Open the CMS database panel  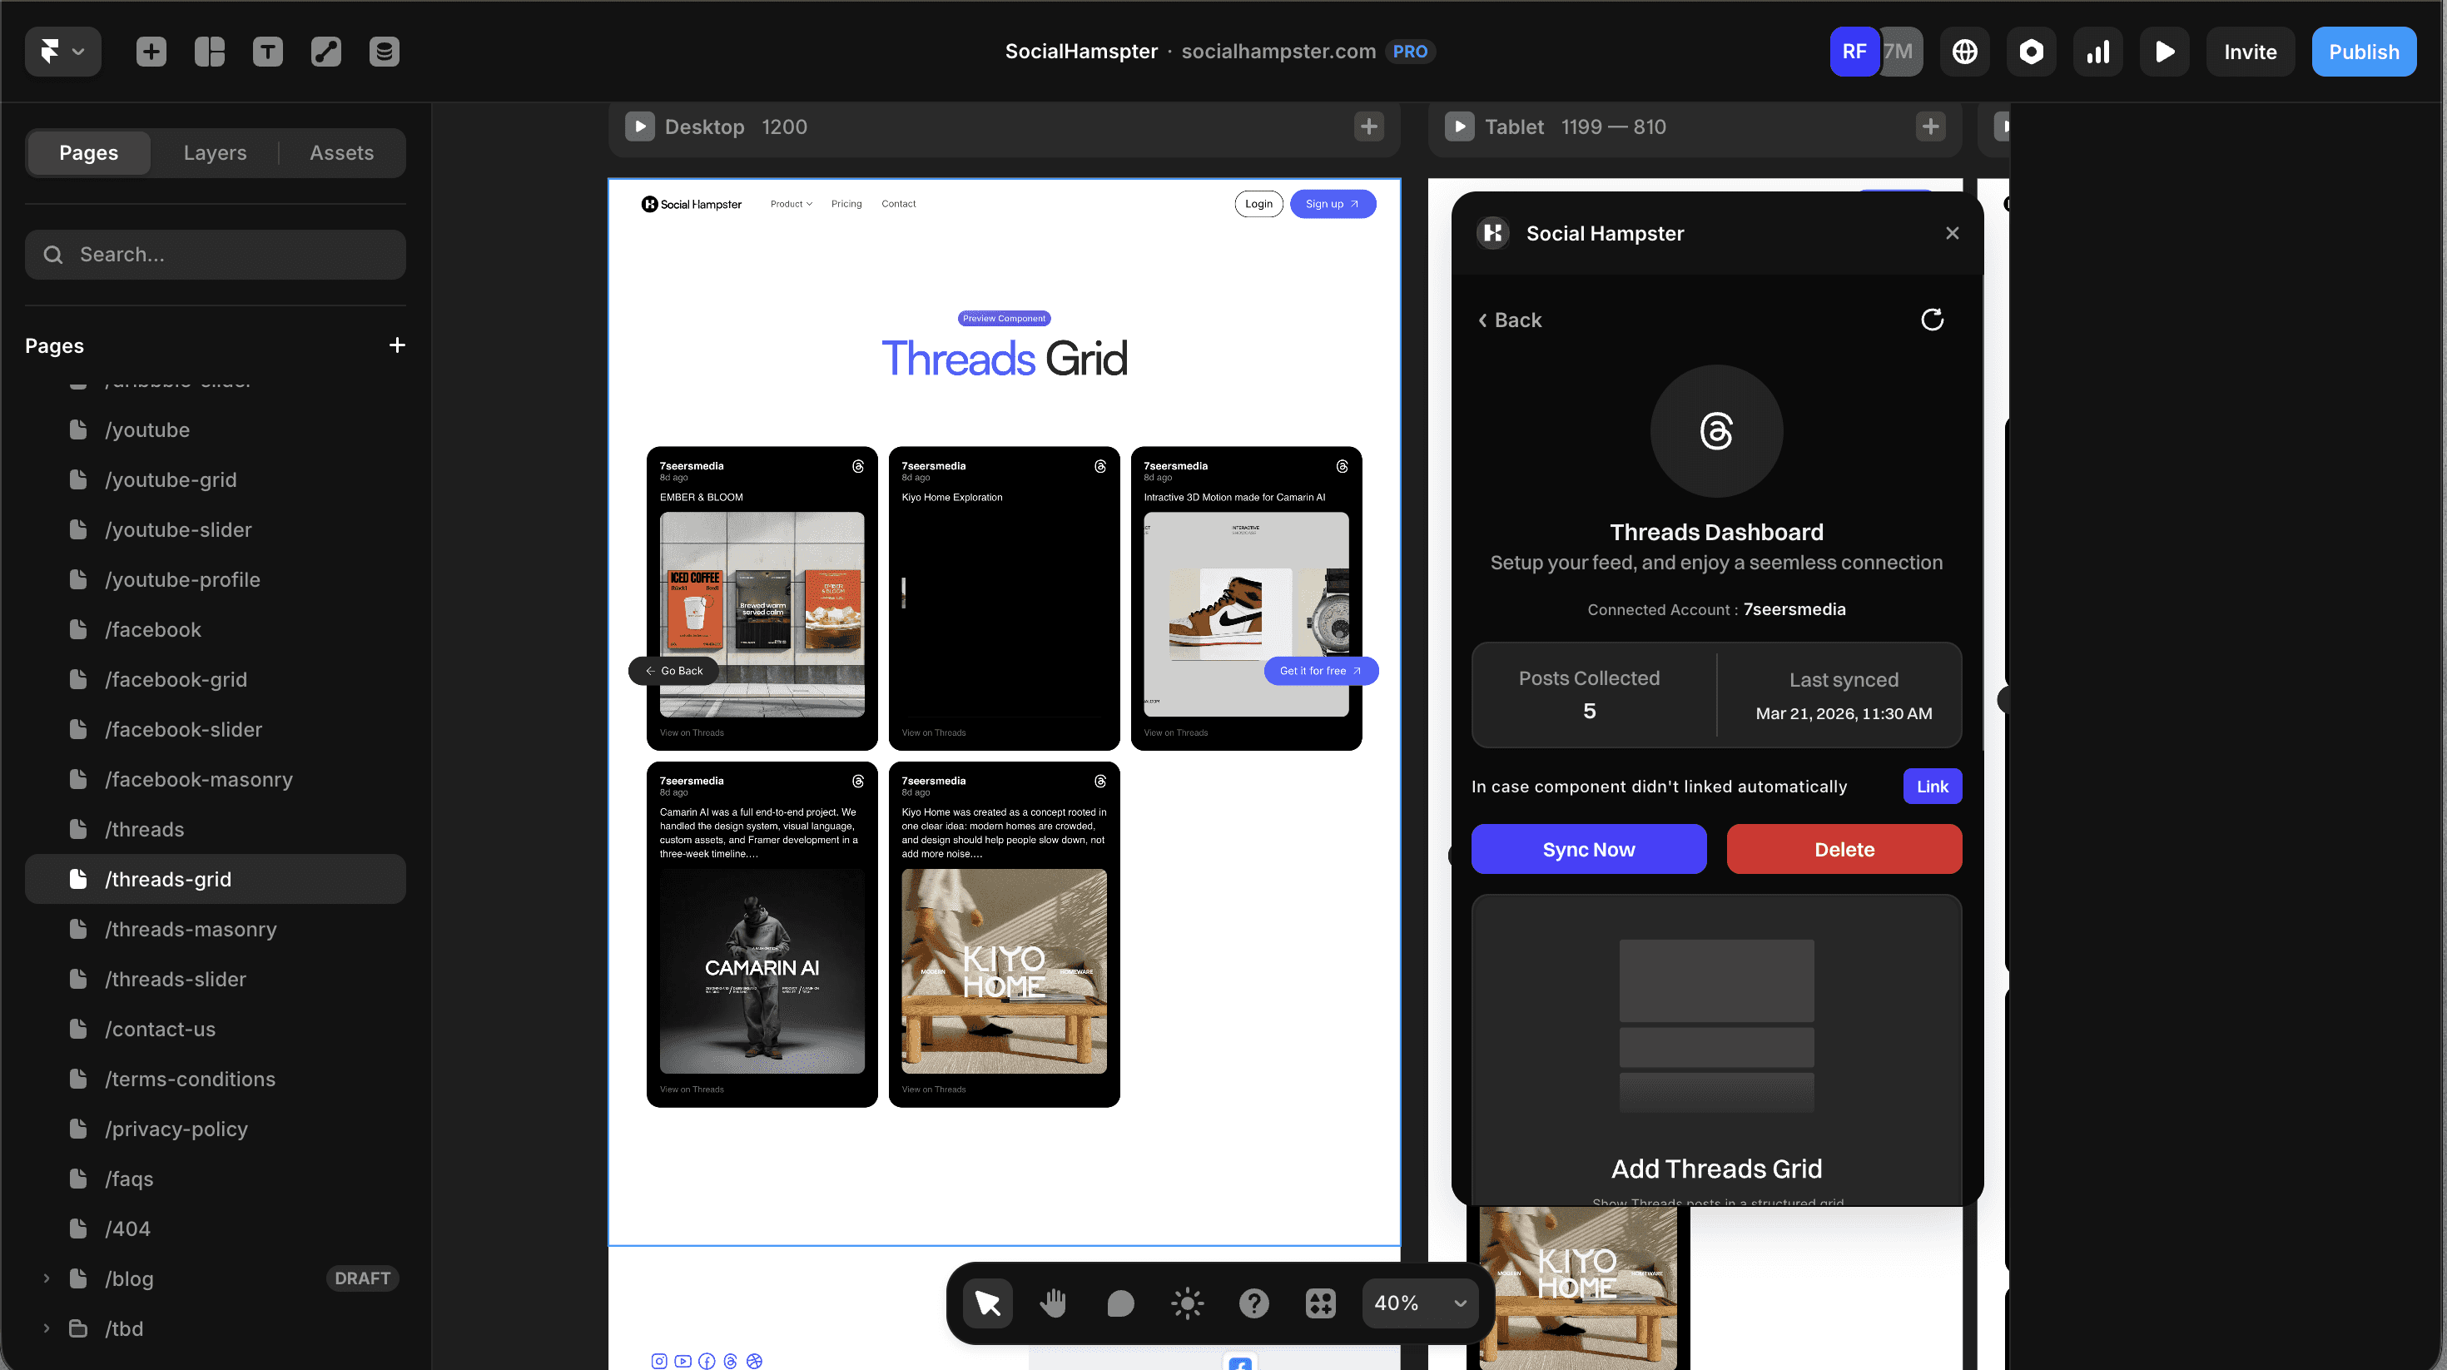click(385, 52)
